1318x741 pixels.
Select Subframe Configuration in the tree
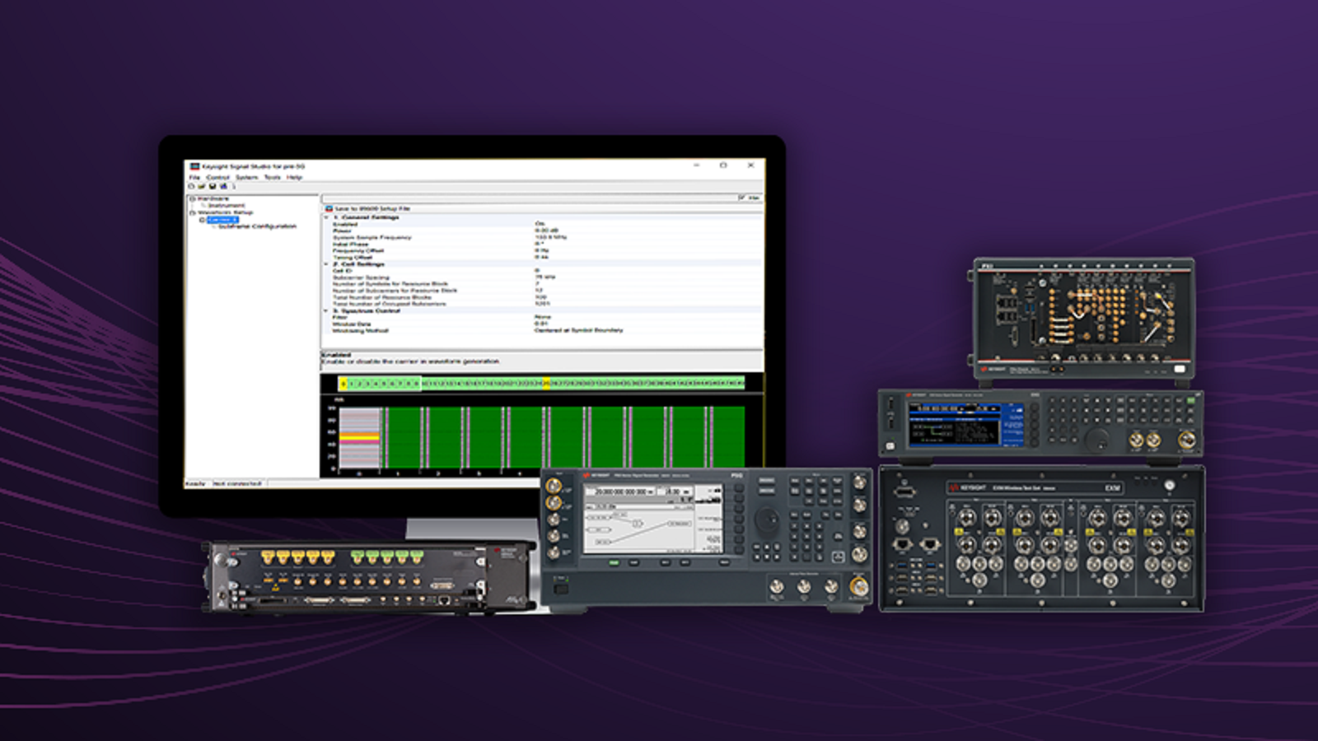pos(257,226)
